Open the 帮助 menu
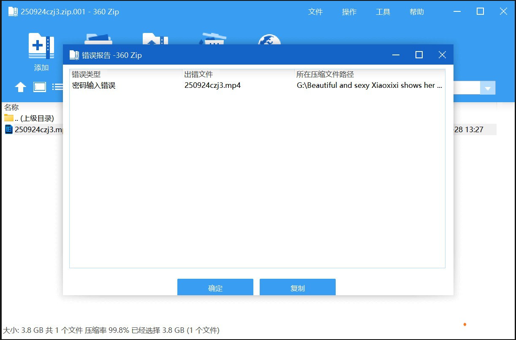Image resolution: width=516 pixels, height=340 pixels. [x=416, y=12]
